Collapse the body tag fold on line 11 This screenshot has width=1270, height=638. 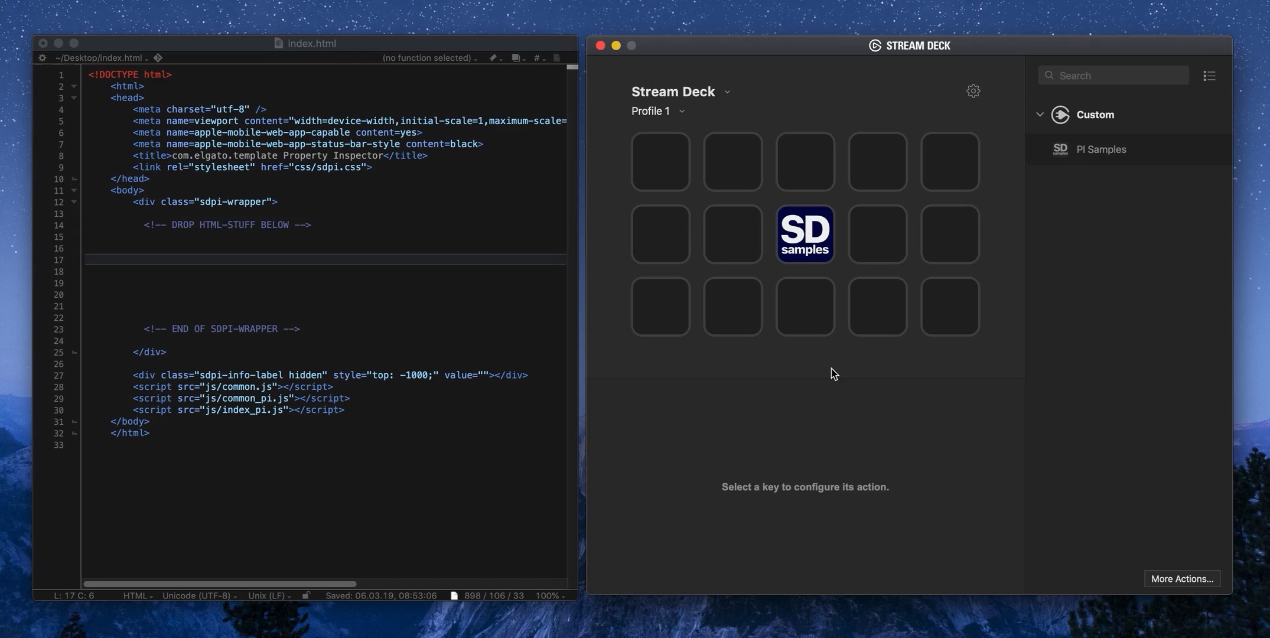(74, 190)
